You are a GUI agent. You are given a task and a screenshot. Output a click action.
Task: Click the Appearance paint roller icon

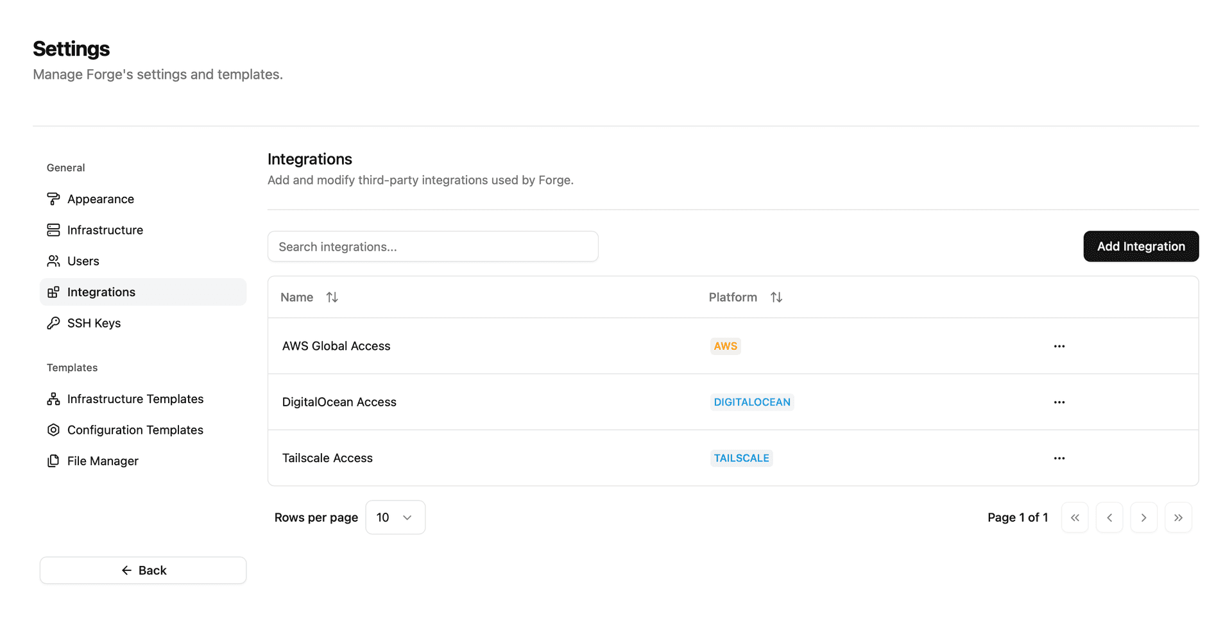coord(53,199)
